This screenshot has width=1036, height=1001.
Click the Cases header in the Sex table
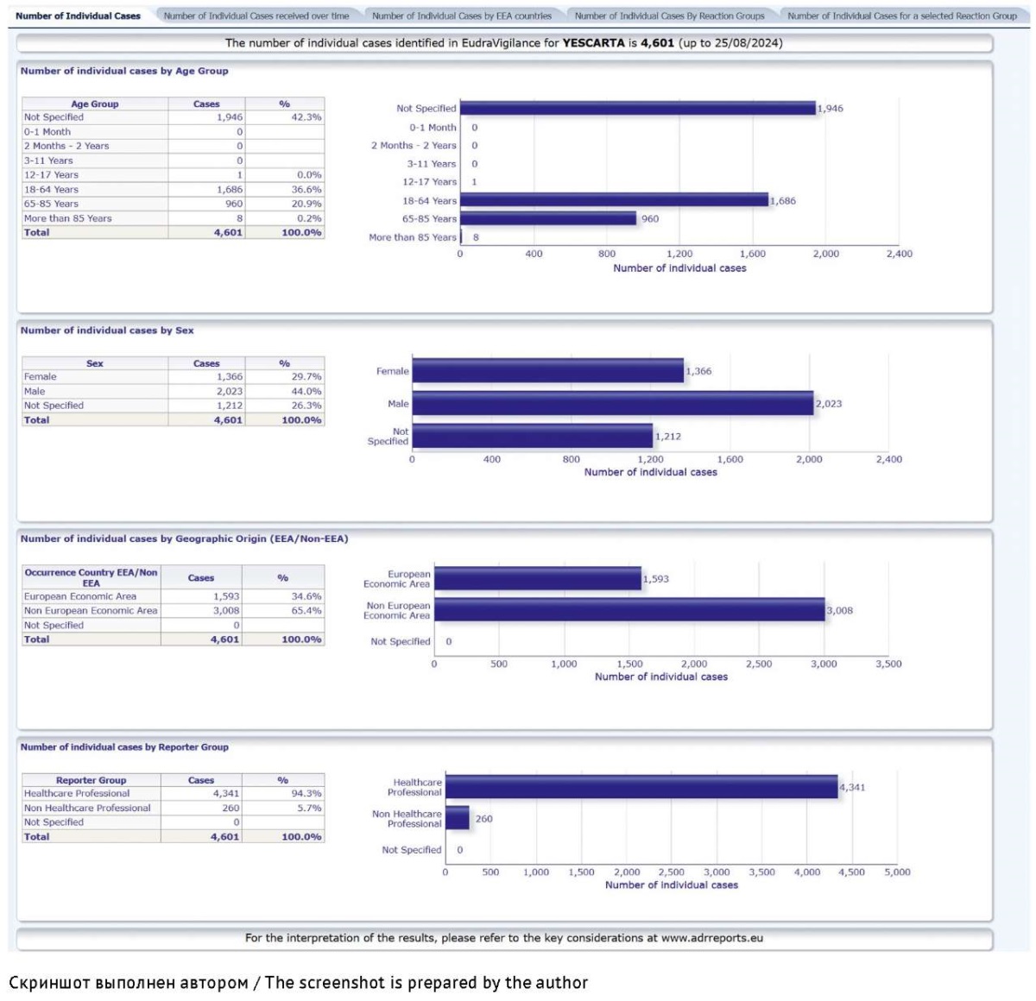tap(206, 363)
